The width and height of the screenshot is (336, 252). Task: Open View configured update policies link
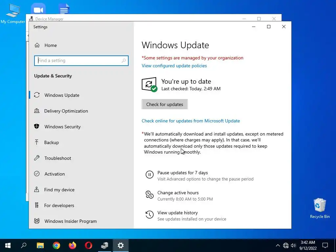174,66
